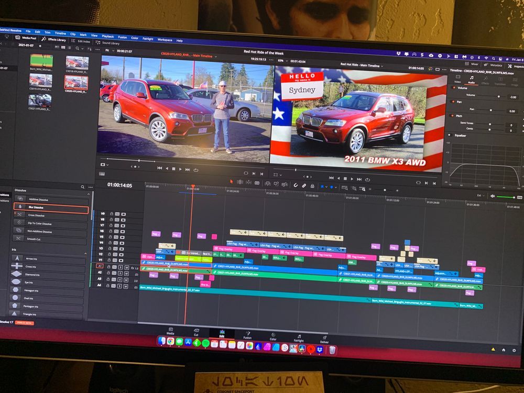Select the Blade Edit Mode tool
524x393 pixels.
coord(257,182)
